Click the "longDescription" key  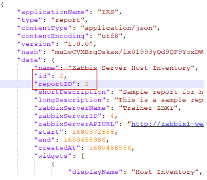(70, 100)
